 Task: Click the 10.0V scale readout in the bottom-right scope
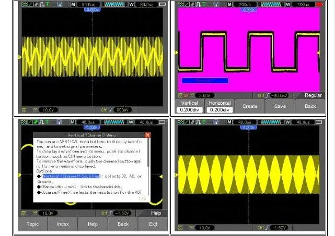tap(204, 228)
